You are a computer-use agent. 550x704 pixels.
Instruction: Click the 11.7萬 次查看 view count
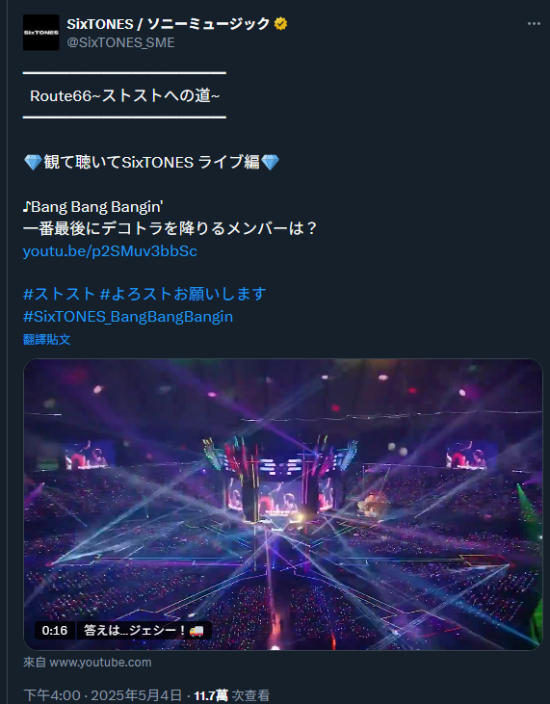[232, 695]
